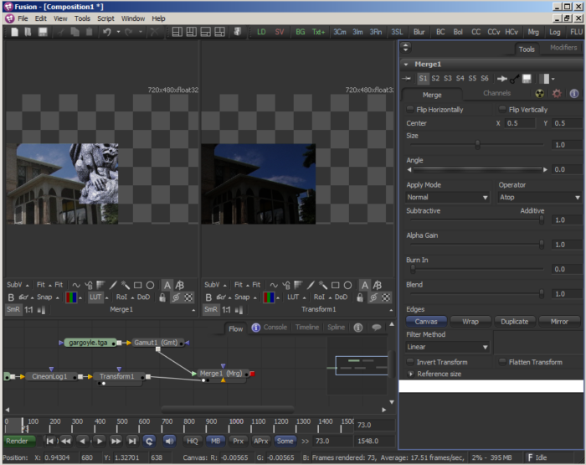Click the rectangle mask icon in left viewer
The width and height of the screenshot is (586, 465).
point(137,285)
